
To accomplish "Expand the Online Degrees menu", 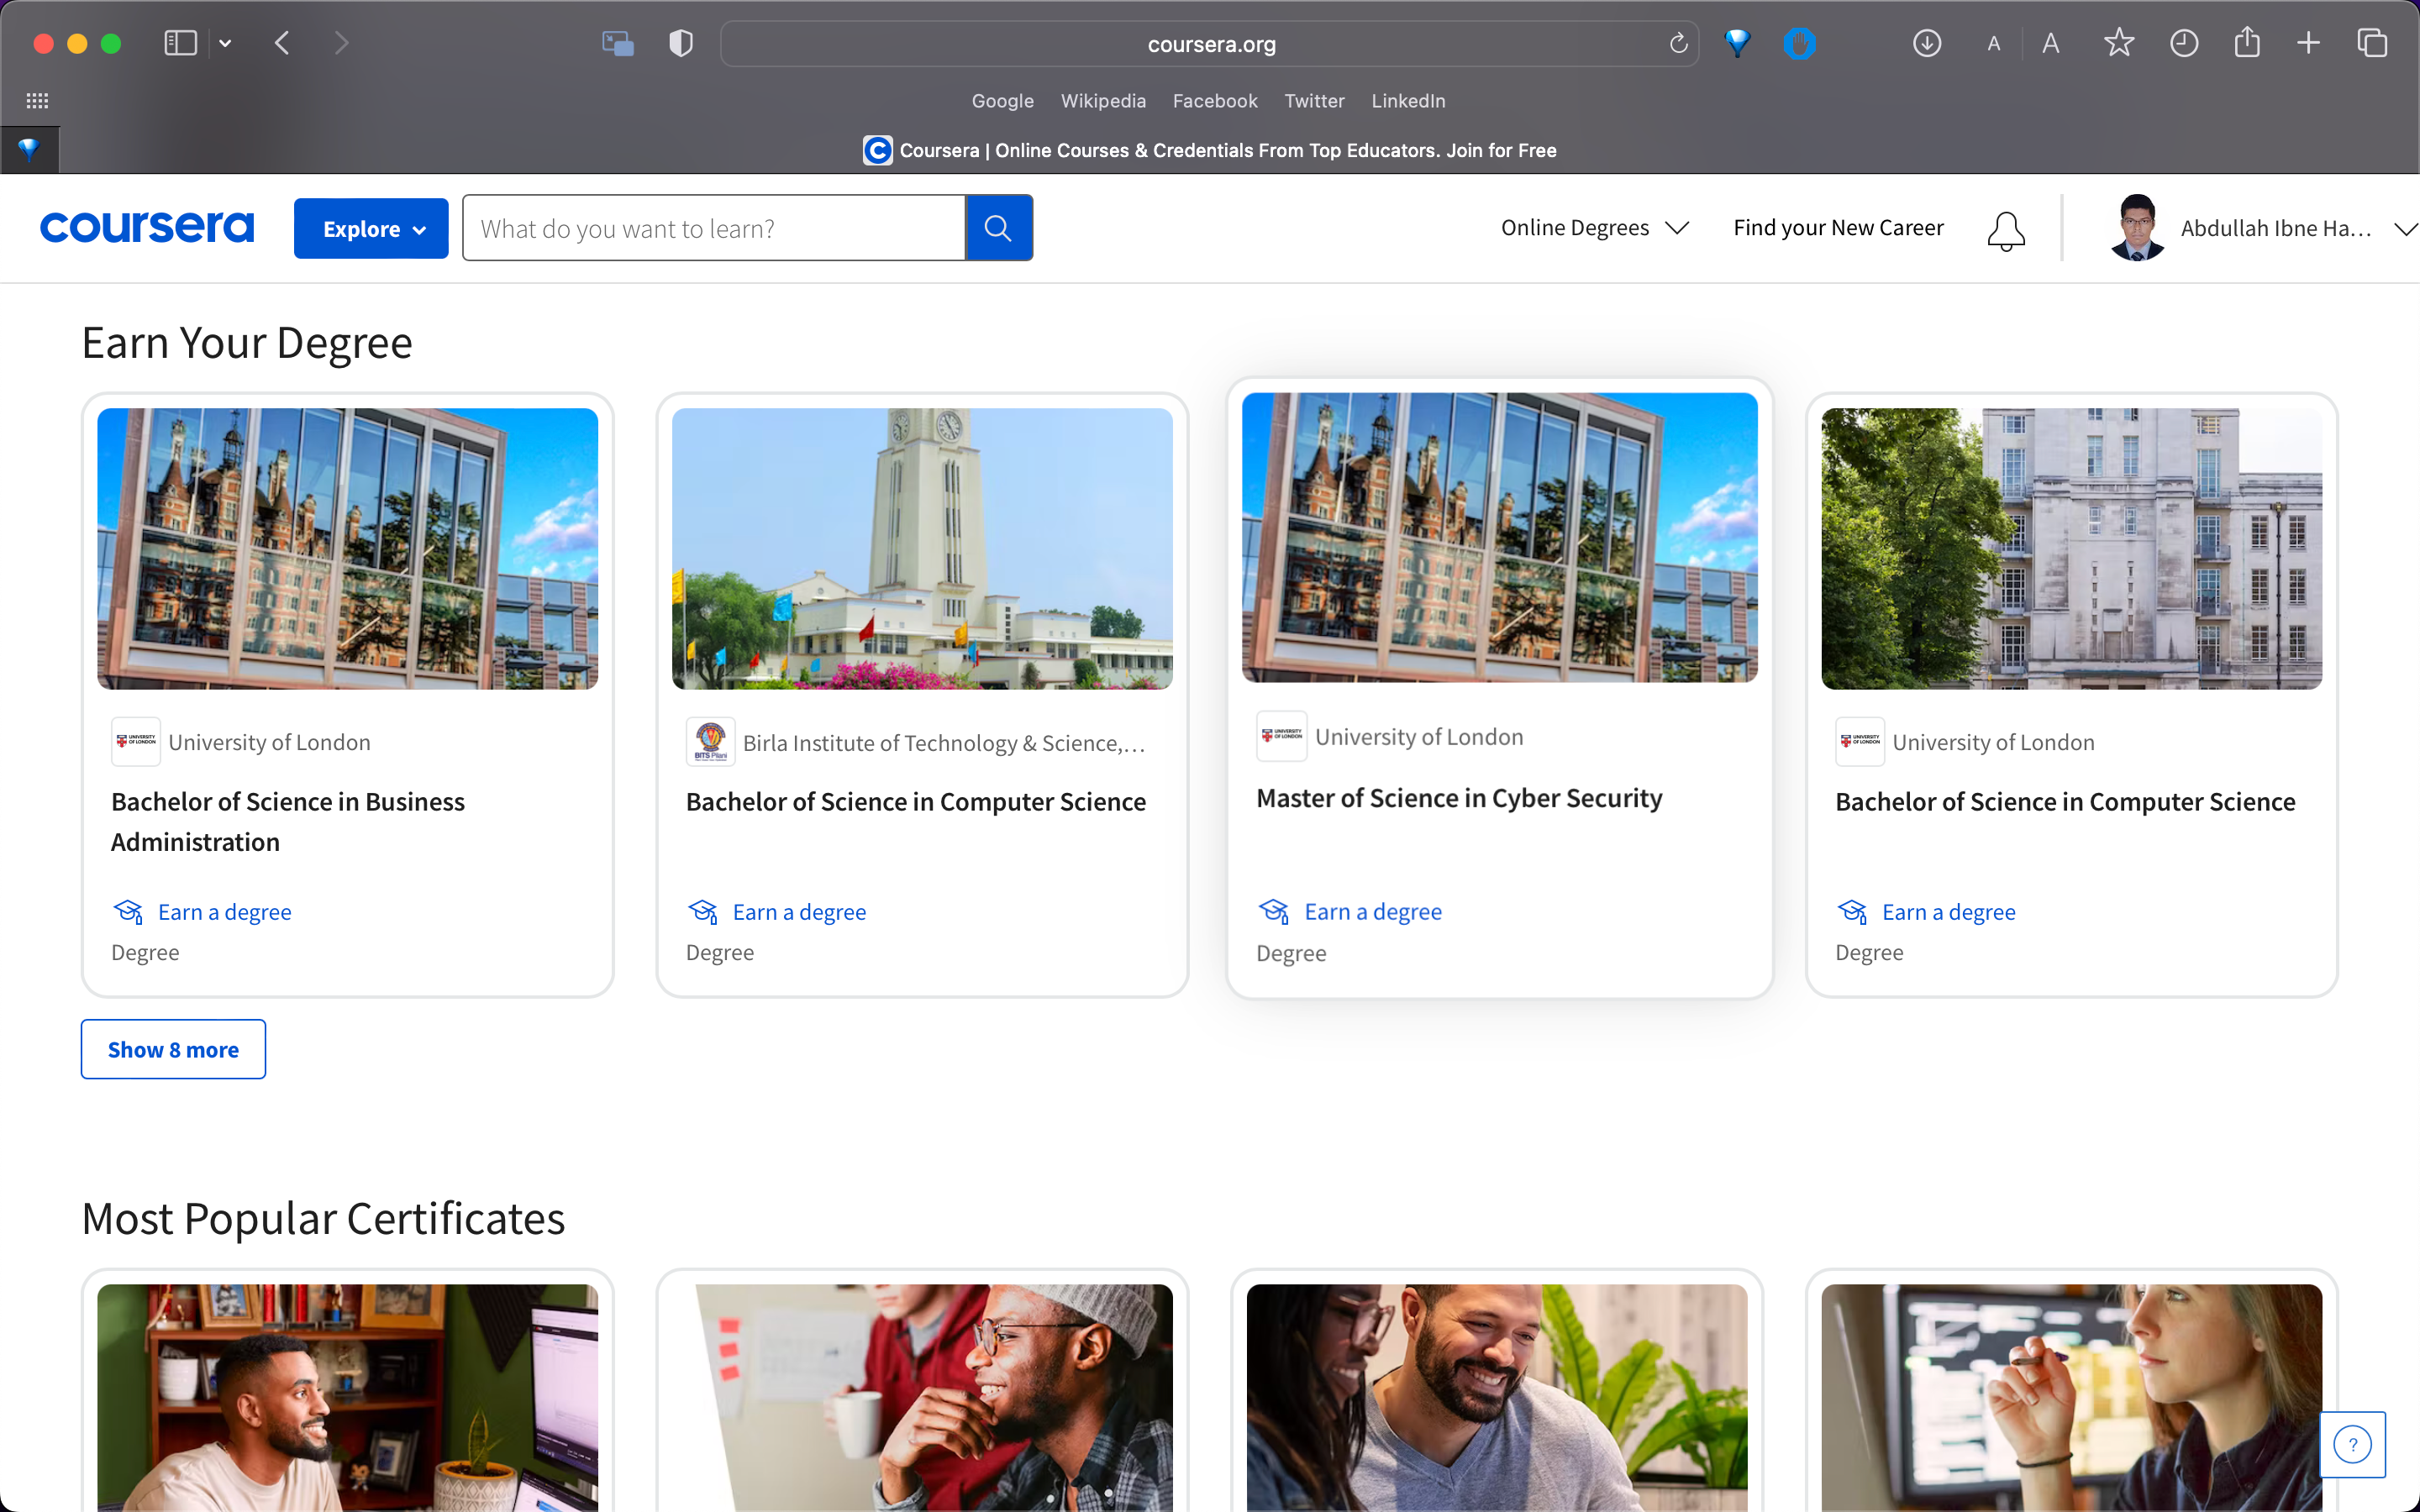I will 1595,228.
